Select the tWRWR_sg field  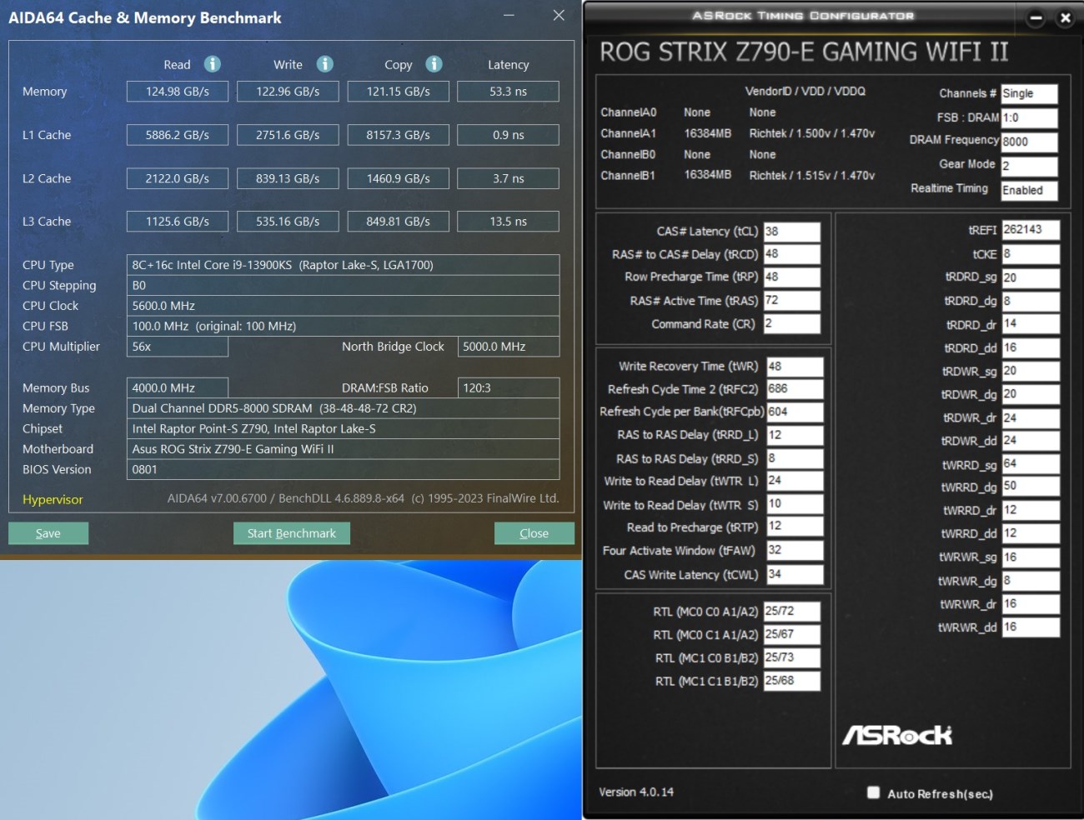(x=1031, y=557)
